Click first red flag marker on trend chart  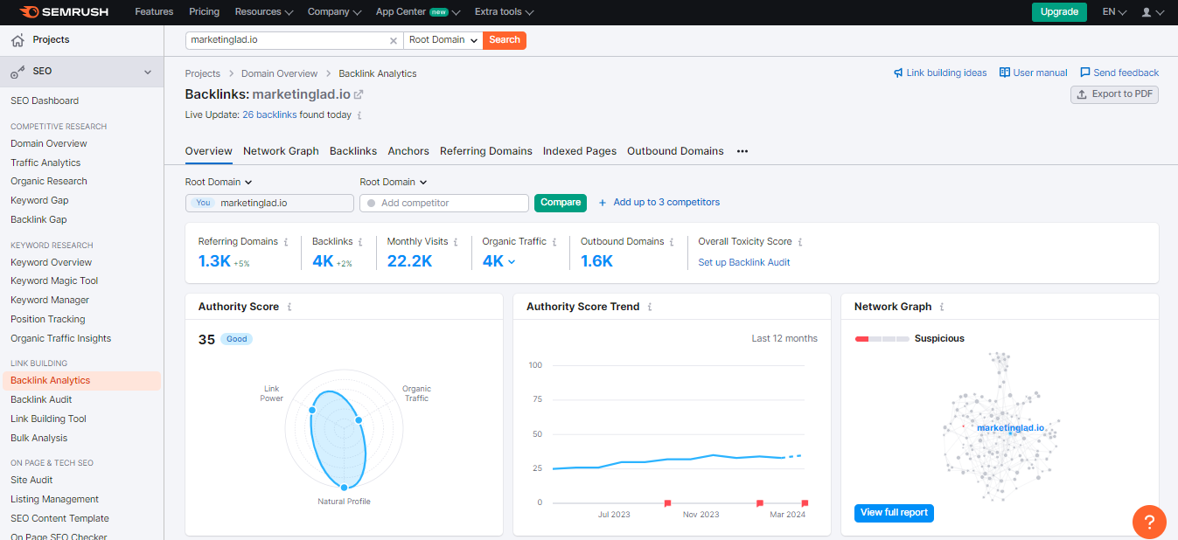tap(667, 503)
